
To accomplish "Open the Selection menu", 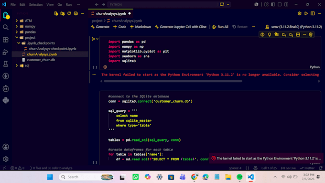I will pyautogui.click(x=36, y=4).
